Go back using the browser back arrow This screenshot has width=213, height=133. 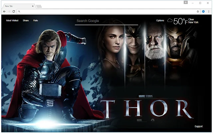click(x=4, y=12)
